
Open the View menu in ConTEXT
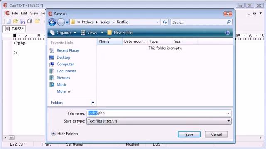34,13
